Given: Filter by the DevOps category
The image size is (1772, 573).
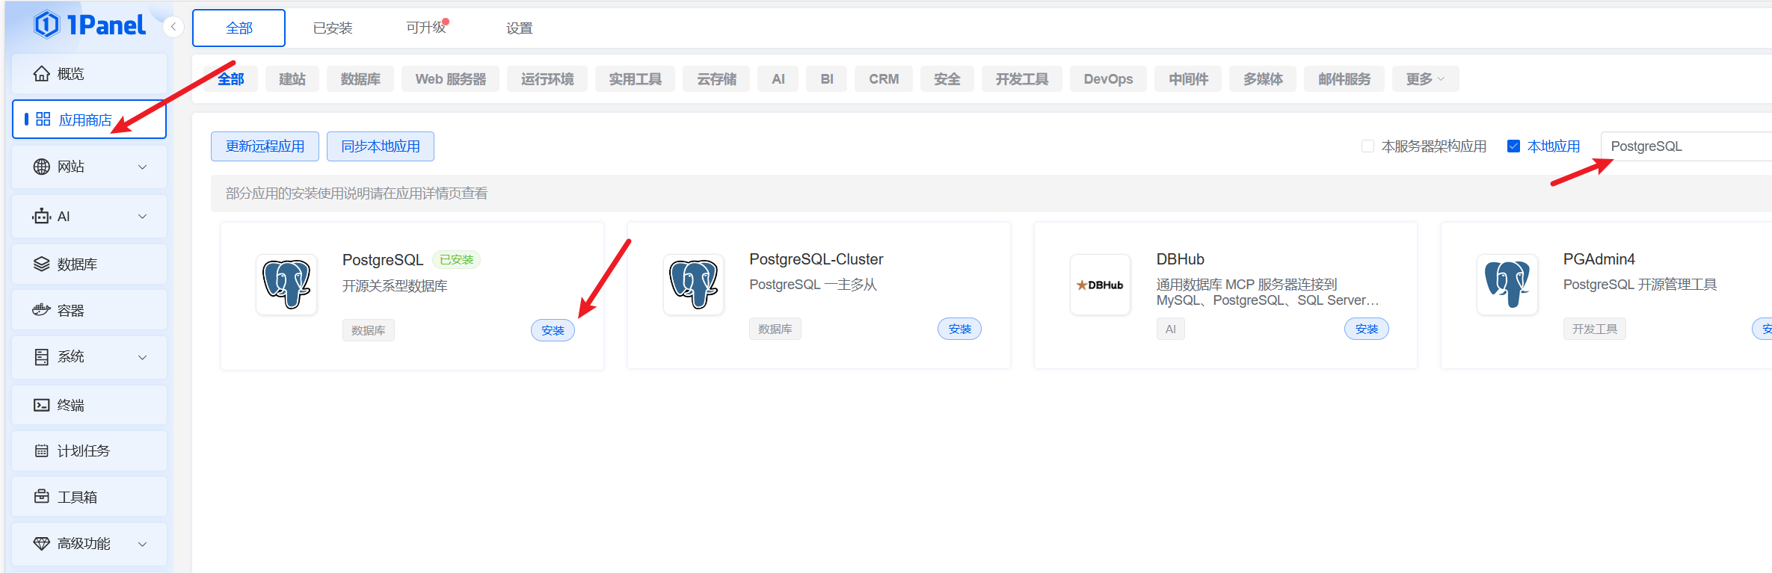Looking at the screenshot, I should click(x=1108, y=79).
